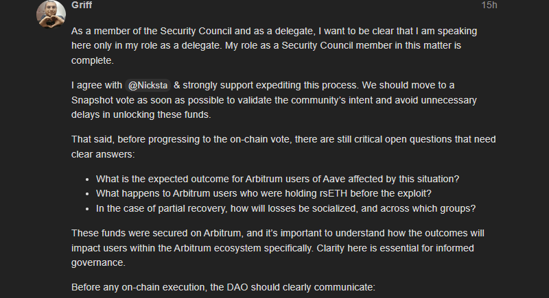Click the word "governance." ending the paragraph
This screenshot has width=549, height=298.
point(100,262)
